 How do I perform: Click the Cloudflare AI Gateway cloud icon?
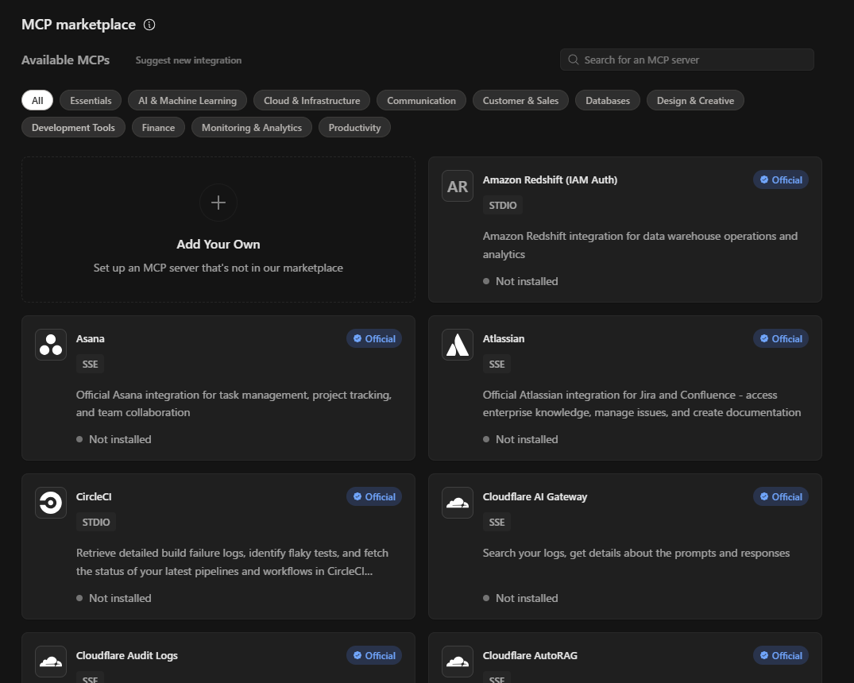point(458,503)
